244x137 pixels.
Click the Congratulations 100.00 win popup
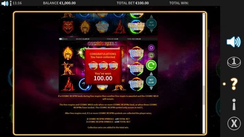click(x=103, y=66)
